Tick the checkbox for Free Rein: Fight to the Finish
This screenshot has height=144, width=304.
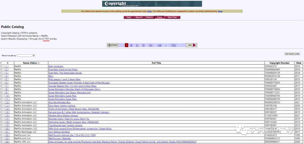3,69
